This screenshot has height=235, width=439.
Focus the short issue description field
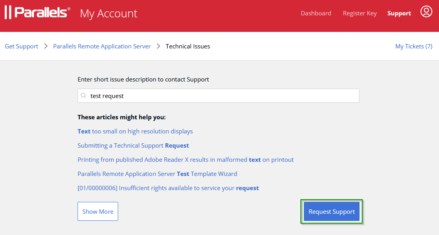pos(219,96)
